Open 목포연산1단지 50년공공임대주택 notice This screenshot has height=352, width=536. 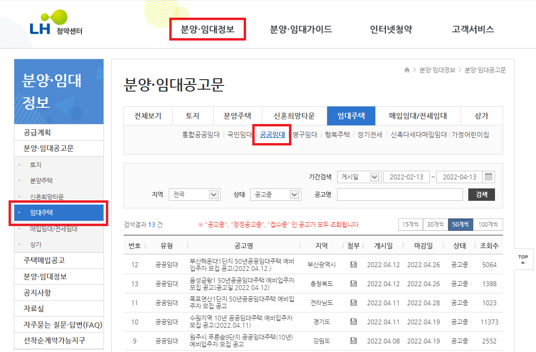[242, 302]
